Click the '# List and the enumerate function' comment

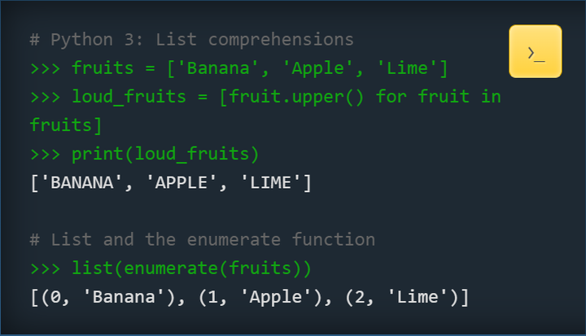coord(202,240)
